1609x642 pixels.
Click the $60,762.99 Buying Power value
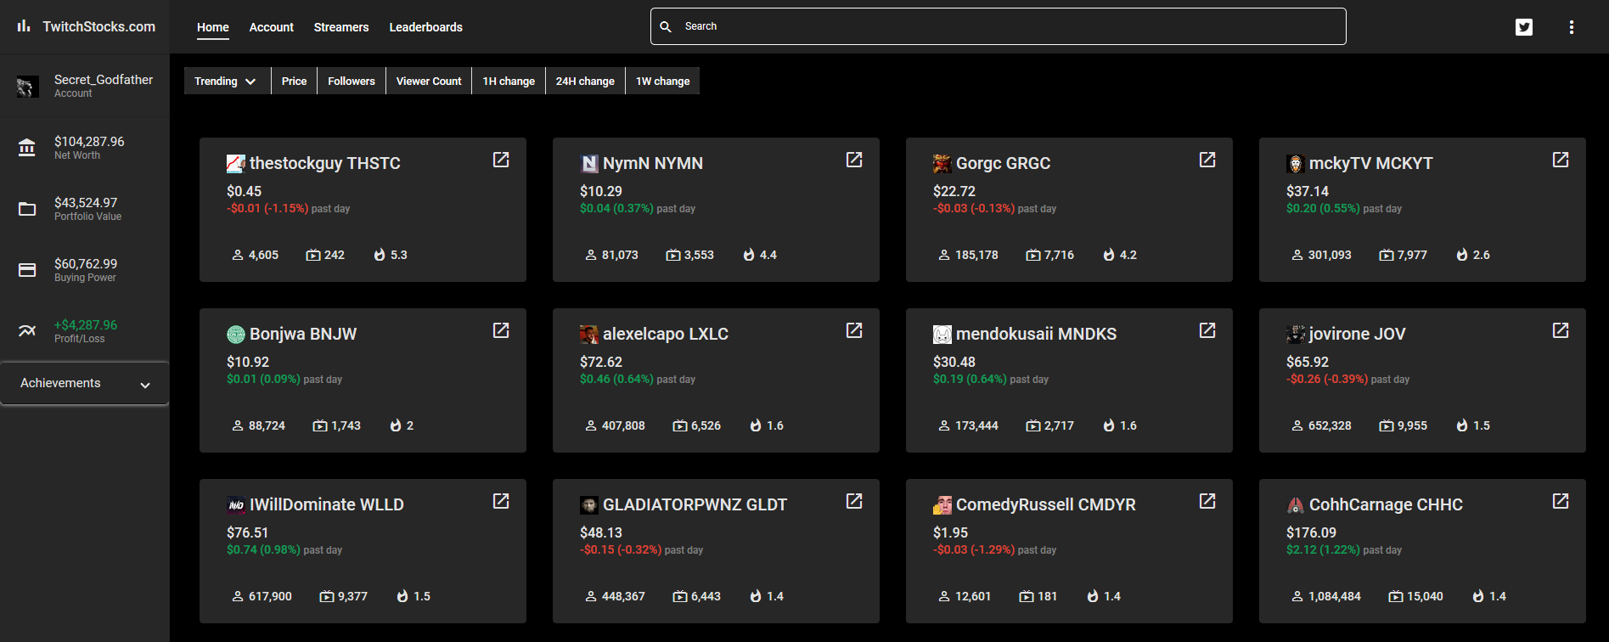(86, 264)
